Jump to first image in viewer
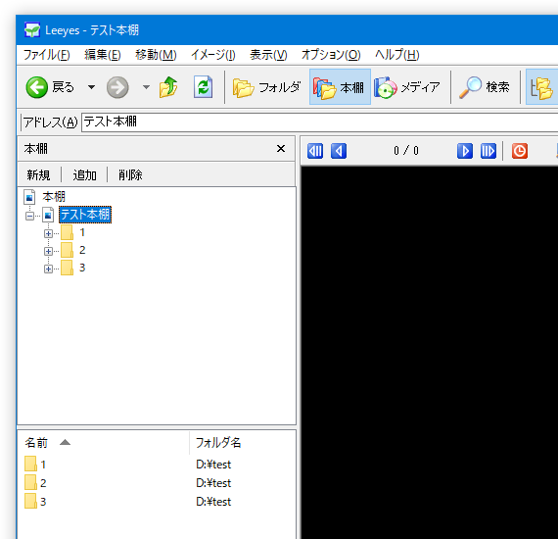 click(315, 151)
